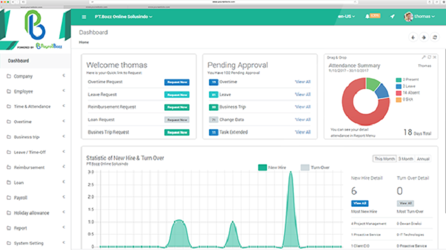Click the forward arrow dashboard button

(424, 38)
